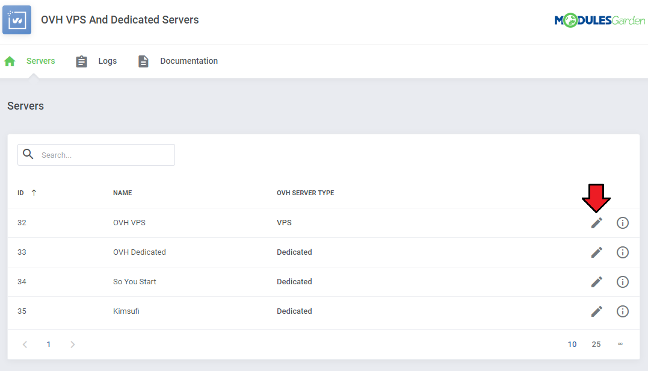Viewport: 648px width, 371px height.
Task: Edit the So You Start server
Action: (596, 282)
